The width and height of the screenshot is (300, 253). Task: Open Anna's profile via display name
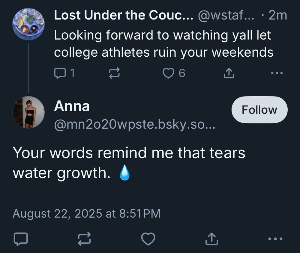point(72,106)
